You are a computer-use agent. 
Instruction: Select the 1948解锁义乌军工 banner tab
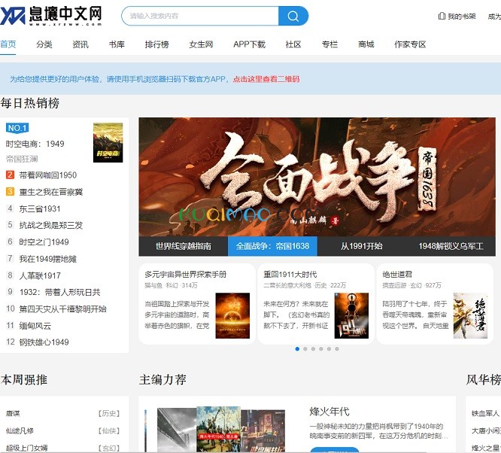[x=451, y=246]
